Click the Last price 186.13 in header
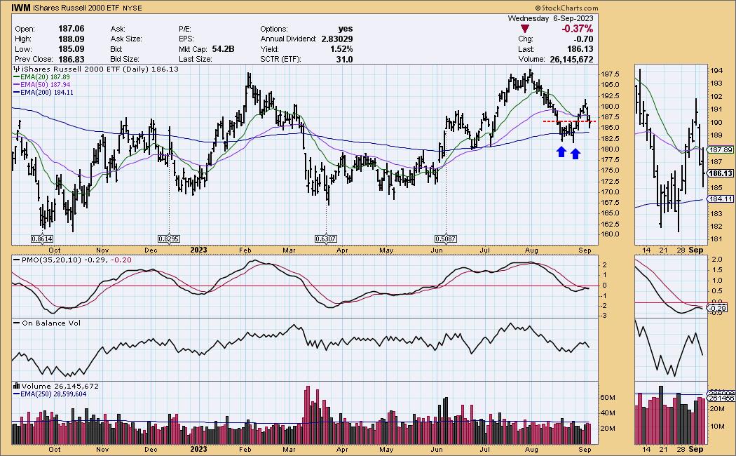 [x=580, y=49]
